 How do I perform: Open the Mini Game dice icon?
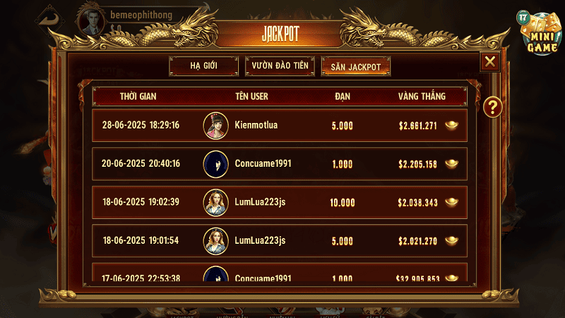(540, 33)
